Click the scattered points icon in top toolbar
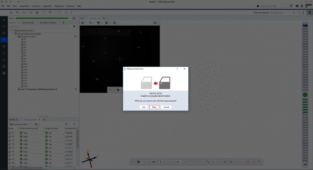313x170 pixels. tap(44, 12)
